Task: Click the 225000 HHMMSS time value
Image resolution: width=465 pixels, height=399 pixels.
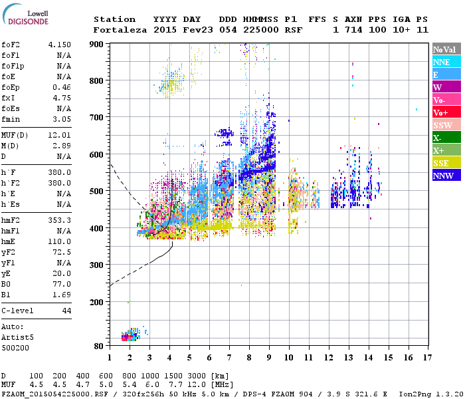Action: click(261, 30)
